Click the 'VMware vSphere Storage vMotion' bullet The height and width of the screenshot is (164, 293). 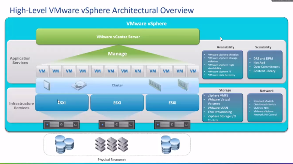223,60
